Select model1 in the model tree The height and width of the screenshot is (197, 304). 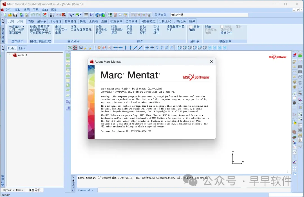pos(22,55)
